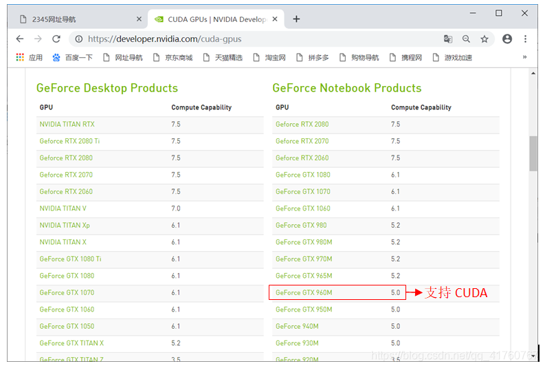
Task: Open the GeForce GTX 970M link
Action: pos(304,259)
